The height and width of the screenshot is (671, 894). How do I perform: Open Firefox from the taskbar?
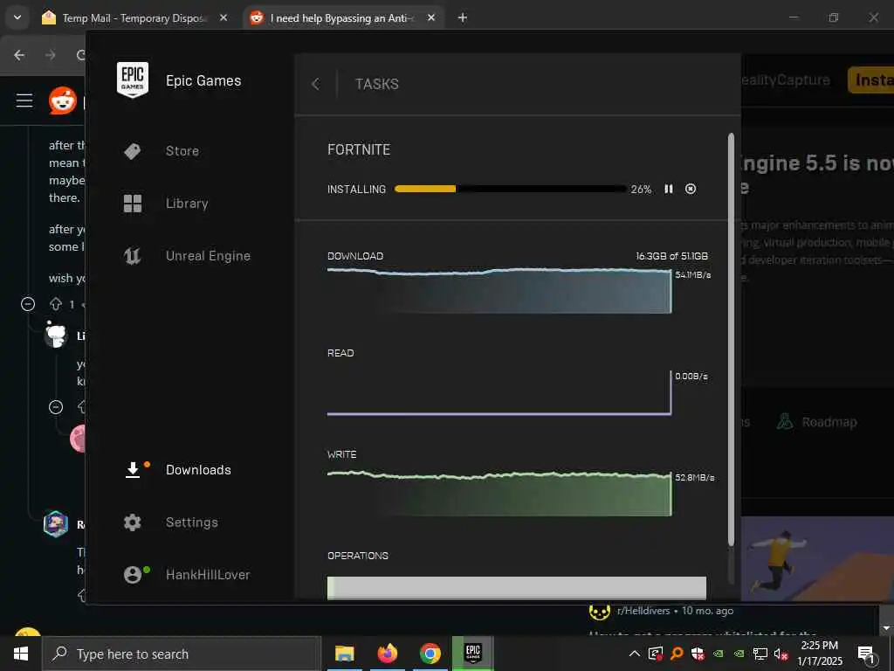(x=387, y=654)
